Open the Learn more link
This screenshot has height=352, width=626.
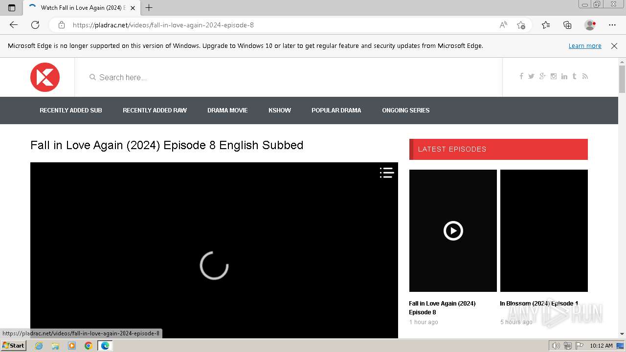(585, 46)
